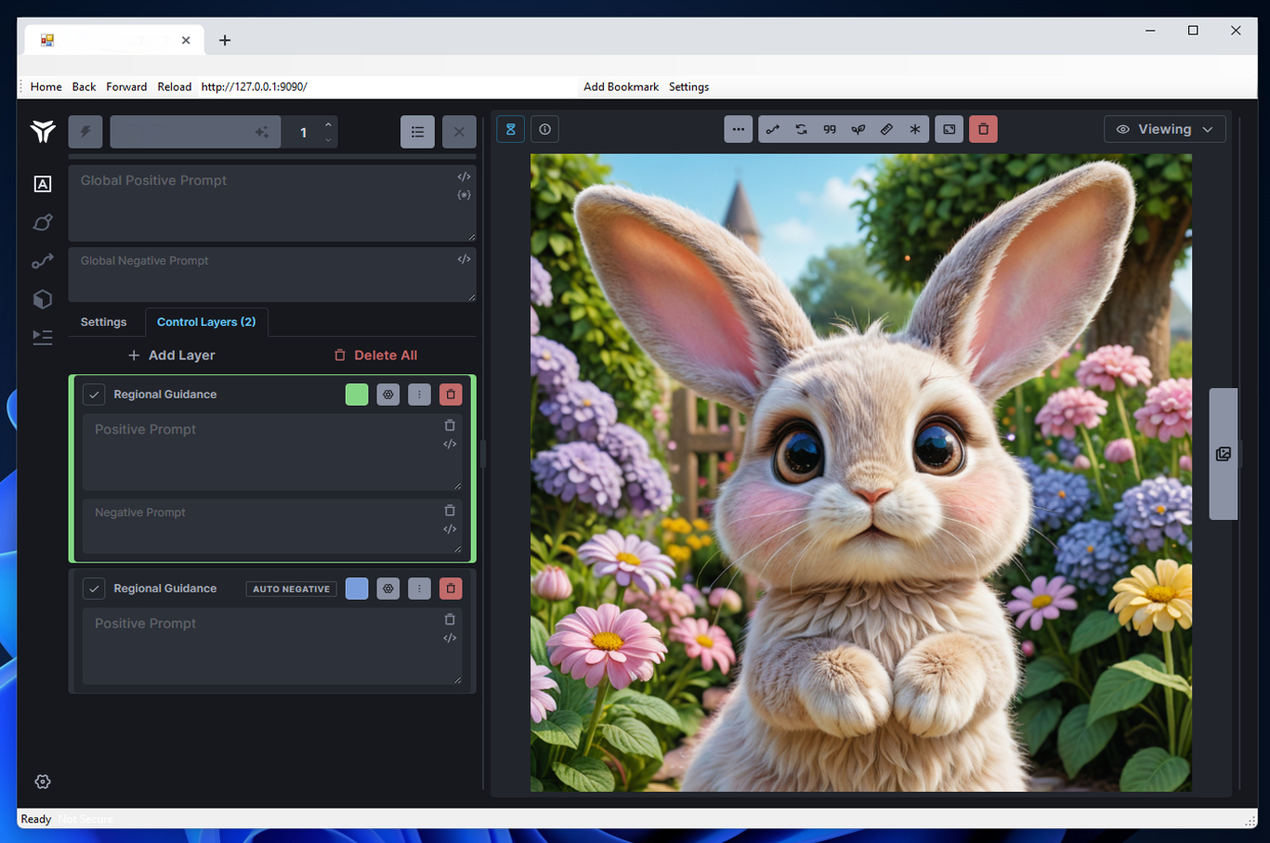1270x843 pixels.
Task: Open the gallery panel from the right-edge tab
Action: click(1223, 454)
